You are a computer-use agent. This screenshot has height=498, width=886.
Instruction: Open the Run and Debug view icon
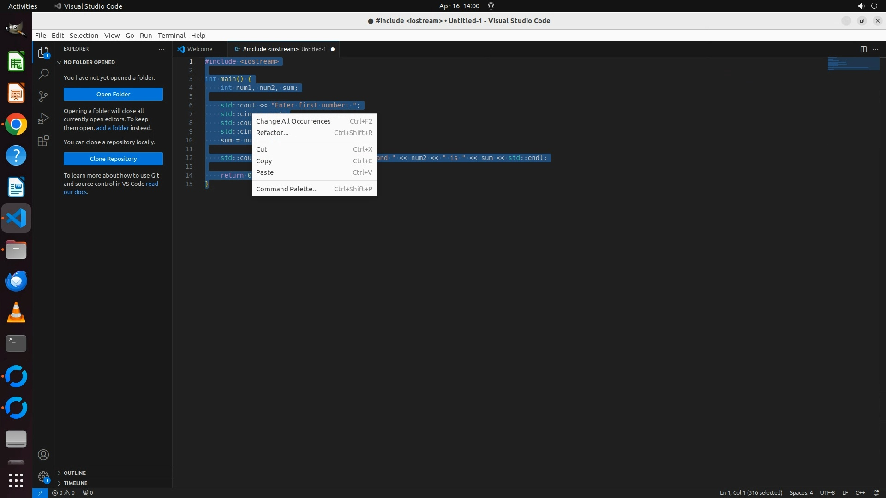coord(43,119)
